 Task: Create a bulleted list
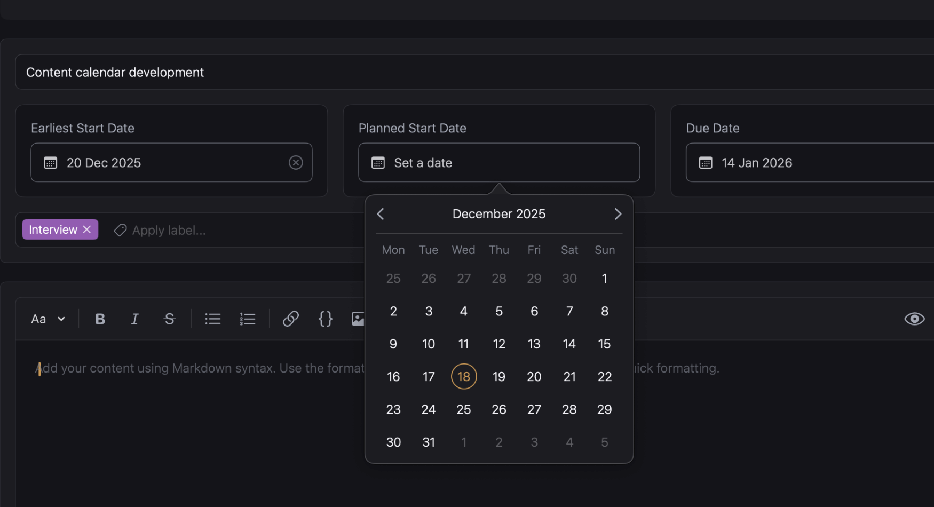coord(212,319)
